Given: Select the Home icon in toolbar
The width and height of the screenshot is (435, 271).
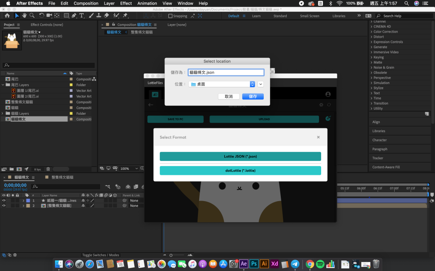Looking at the screenshot, I should pos(7,16).
